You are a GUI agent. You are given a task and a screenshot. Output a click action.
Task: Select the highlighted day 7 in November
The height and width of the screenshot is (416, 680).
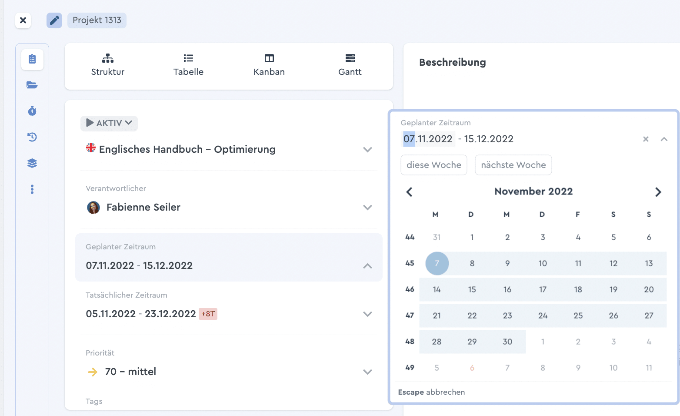tap(437, 263)
